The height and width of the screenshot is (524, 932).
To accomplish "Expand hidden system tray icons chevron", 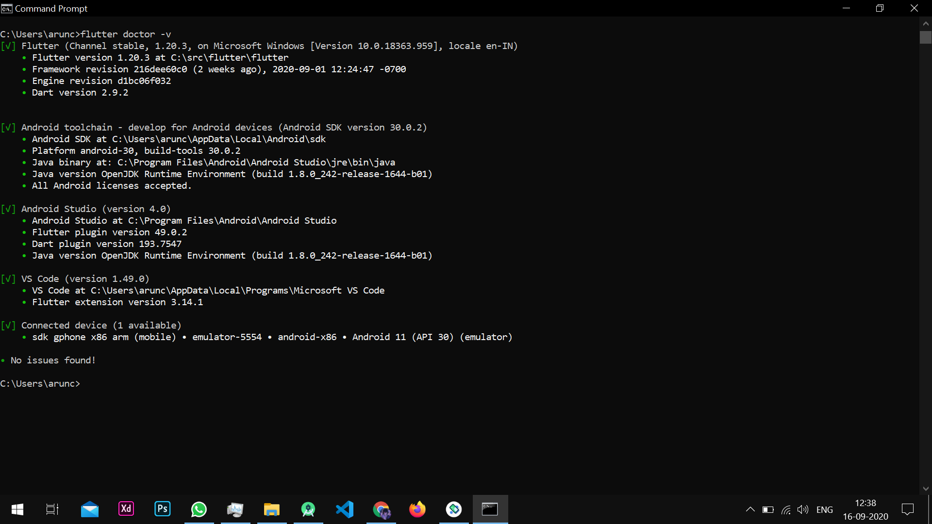I will point(750,509).
